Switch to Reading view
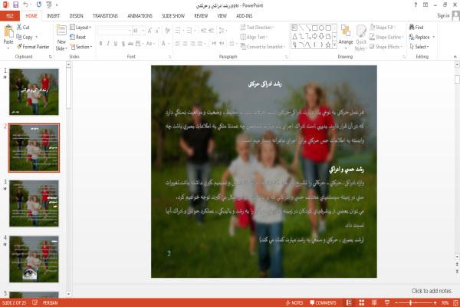 [x=374, y=302]
